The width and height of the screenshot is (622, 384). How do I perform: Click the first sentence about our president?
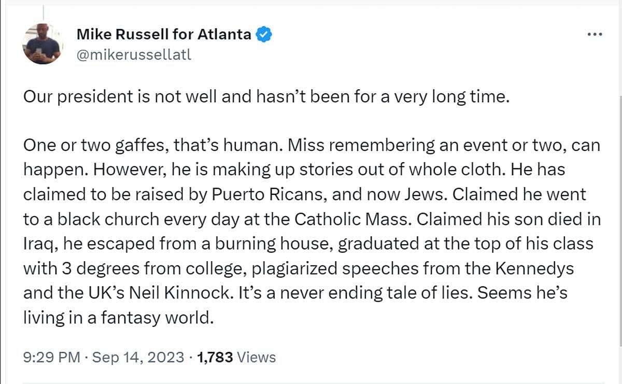(263, 97)
